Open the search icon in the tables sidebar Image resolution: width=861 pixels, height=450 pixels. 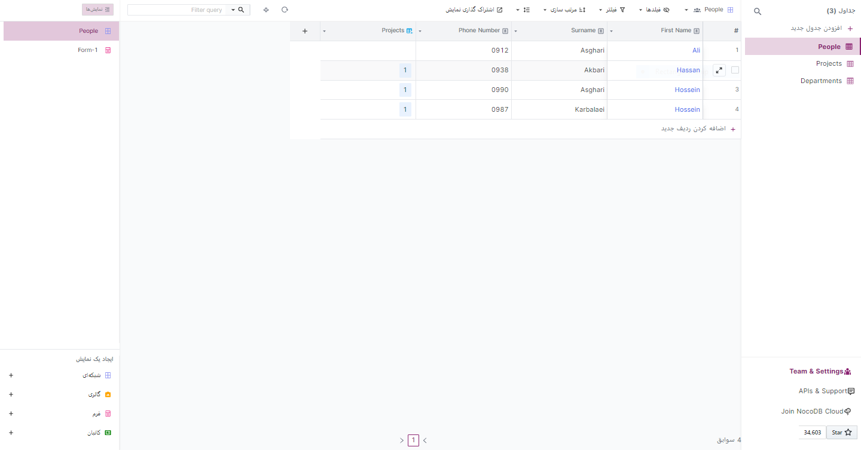click(757, 11)
